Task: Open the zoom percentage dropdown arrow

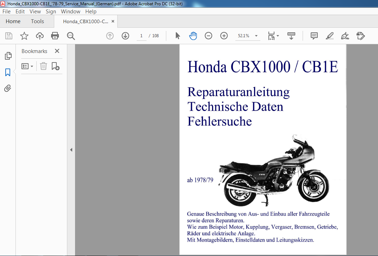Action: (x=256, y=36)
